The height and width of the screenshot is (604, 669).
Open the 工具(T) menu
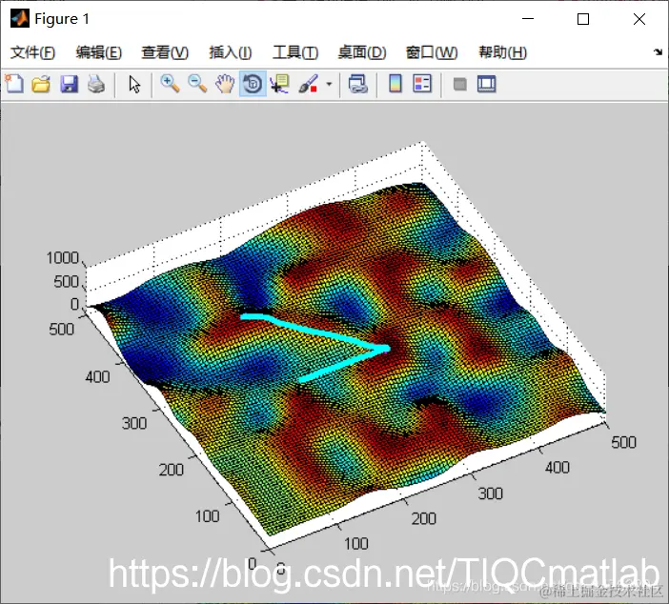(295, 52)
